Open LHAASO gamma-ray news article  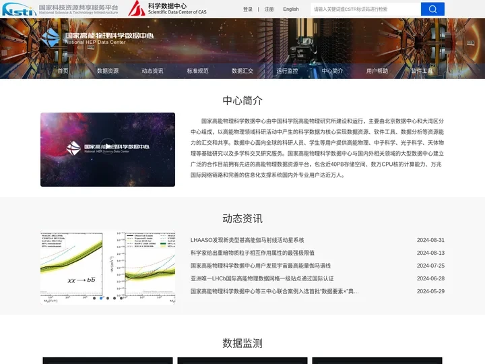pos(247,240)
